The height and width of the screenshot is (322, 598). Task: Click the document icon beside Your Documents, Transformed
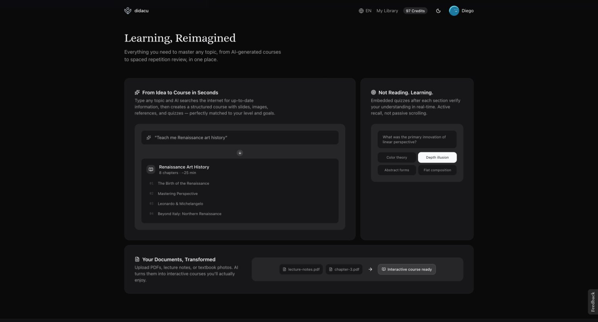click(x=137, y=259)
